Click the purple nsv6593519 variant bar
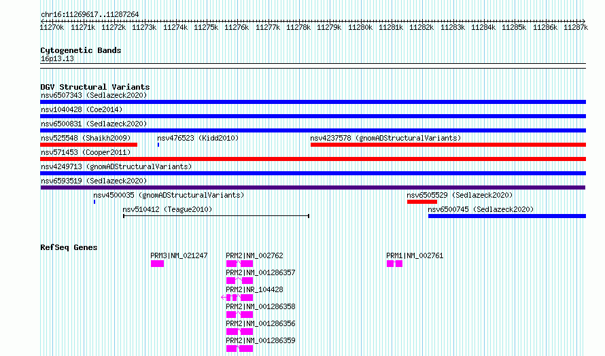Viewport: 605px width, 356px height. [313, 188]
